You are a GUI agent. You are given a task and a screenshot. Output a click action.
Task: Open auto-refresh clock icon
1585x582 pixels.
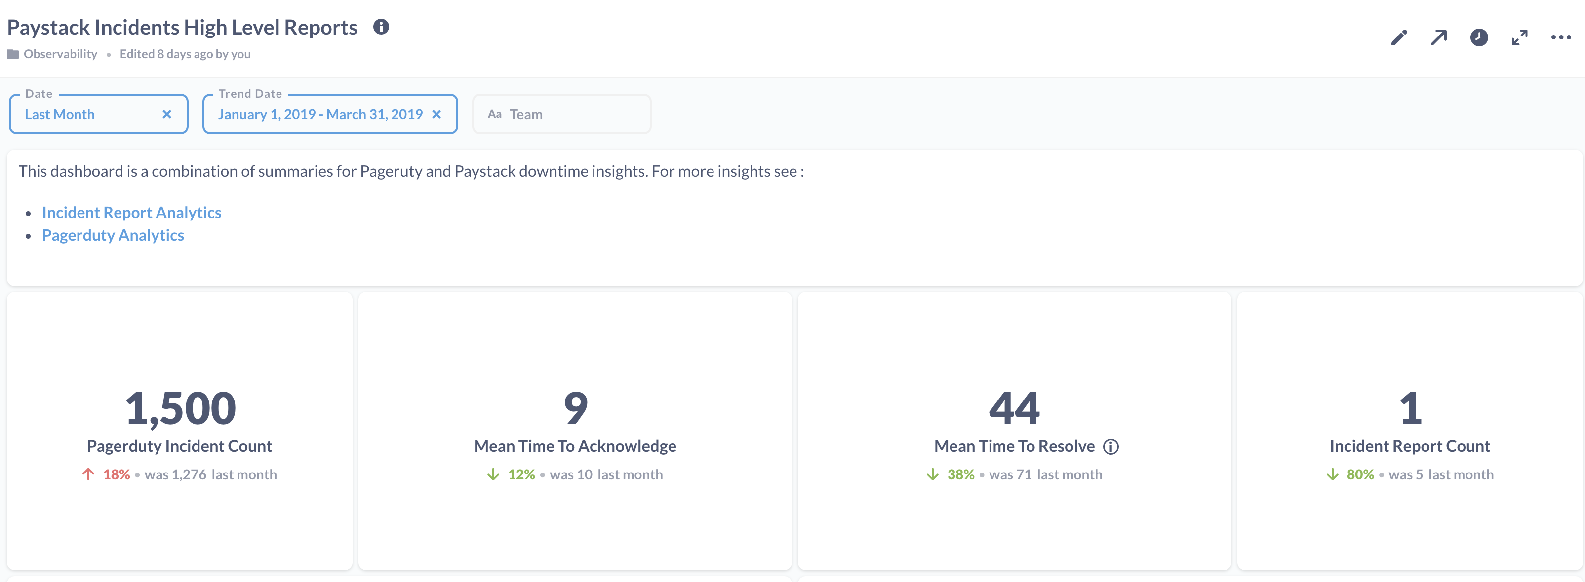click(x=1479, y=37)
